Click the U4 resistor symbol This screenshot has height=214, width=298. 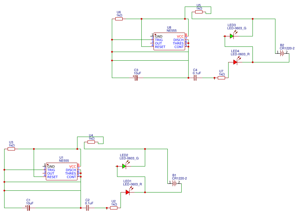pos(91,142)
